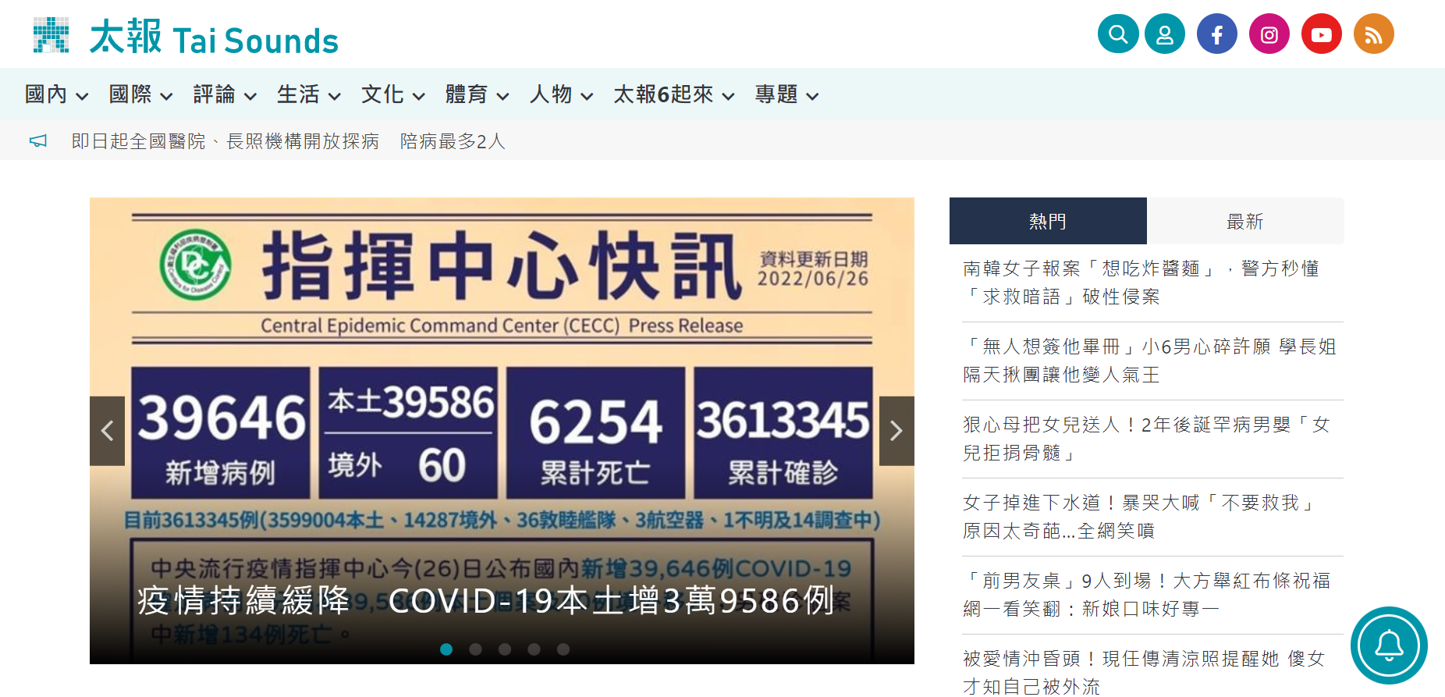This screenshot has width=1445, height=697.
Task: Expand the 評論 menu
Action: pos(225,94)
